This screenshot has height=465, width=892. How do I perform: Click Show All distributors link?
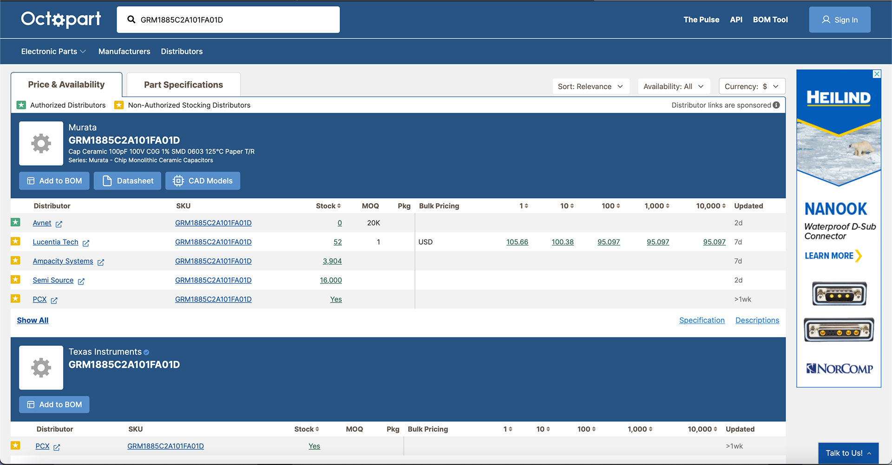[x=33, y=320]
